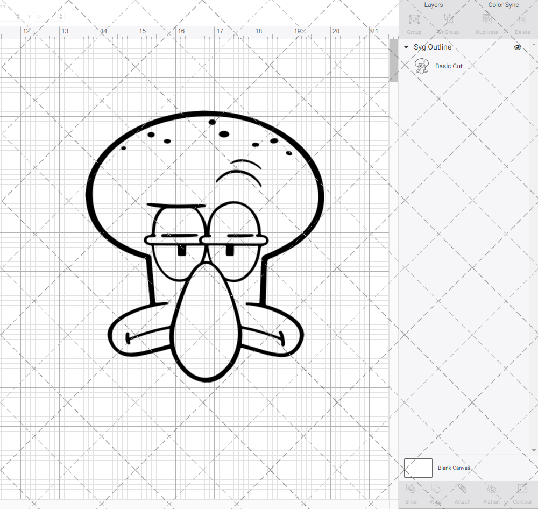Collapse the Svg Outline group
The image size is (538, 509).
click(406, 47)
